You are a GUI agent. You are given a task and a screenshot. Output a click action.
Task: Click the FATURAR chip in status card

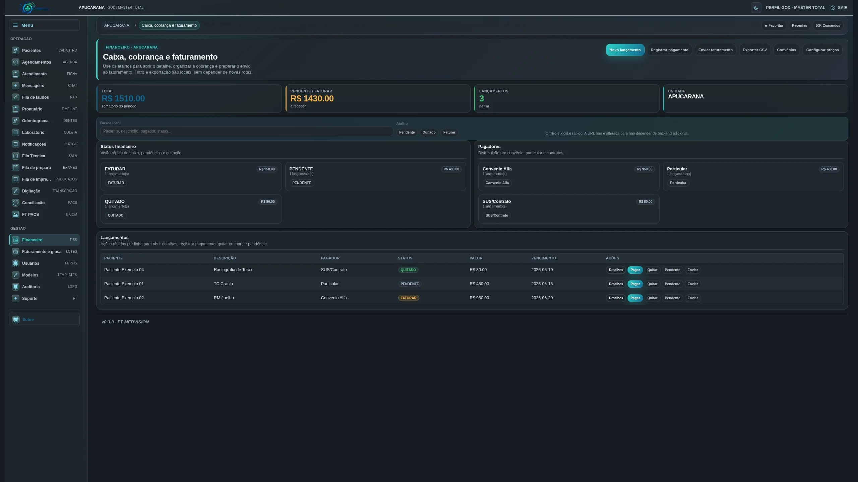tap(116, 183)
